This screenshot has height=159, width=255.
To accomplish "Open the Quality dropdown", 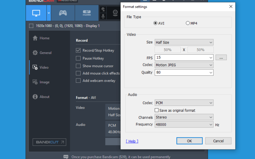I will pyautogui.click(x=184, y=73).
